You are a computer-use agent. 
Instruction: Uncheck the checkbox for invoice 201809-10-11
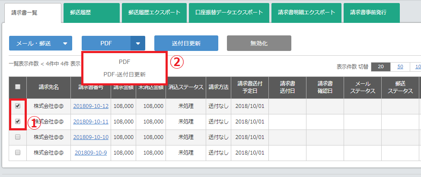(18, 121)
